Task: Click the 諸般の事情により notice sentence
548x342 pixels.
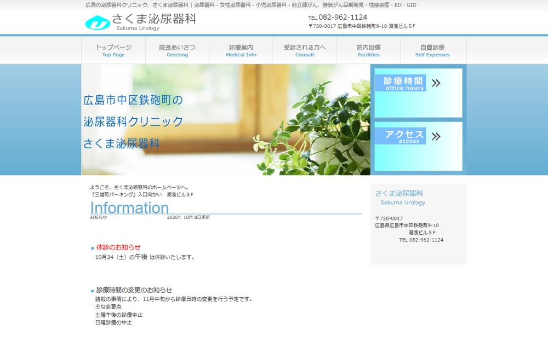Action: (174, 299)
